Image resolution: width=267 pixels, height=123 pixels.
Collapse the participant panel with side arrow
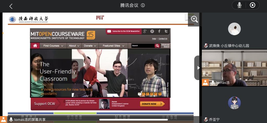(198, 68)
